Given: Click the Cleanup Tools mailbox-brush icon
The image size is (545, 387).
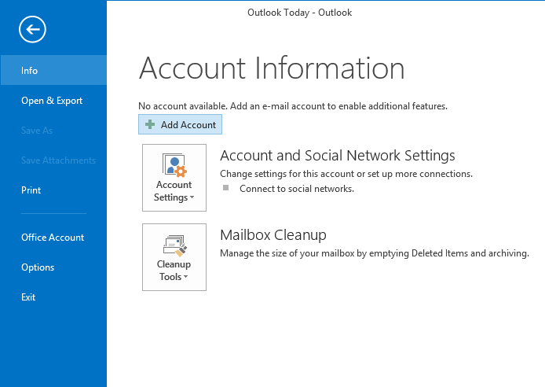Looking at the screenshot, I should point(174,245).
